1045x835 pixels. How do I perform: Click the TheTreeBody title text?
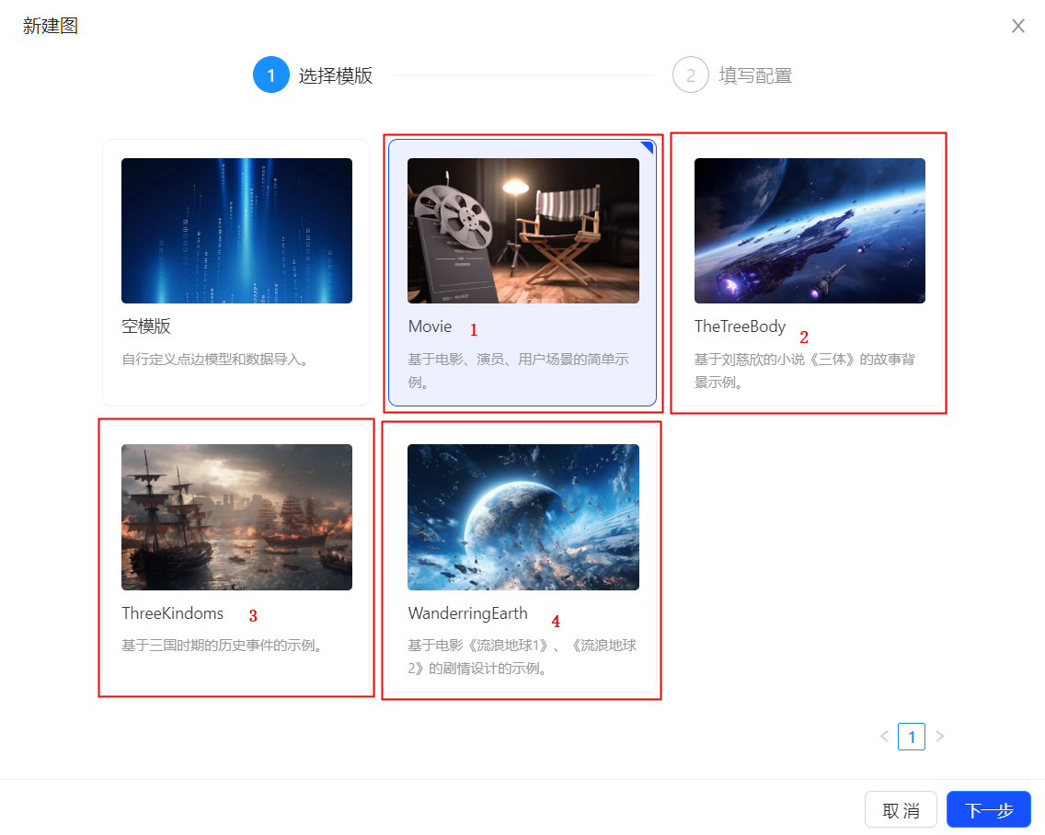pyautogui.click(x=740, y=326)
